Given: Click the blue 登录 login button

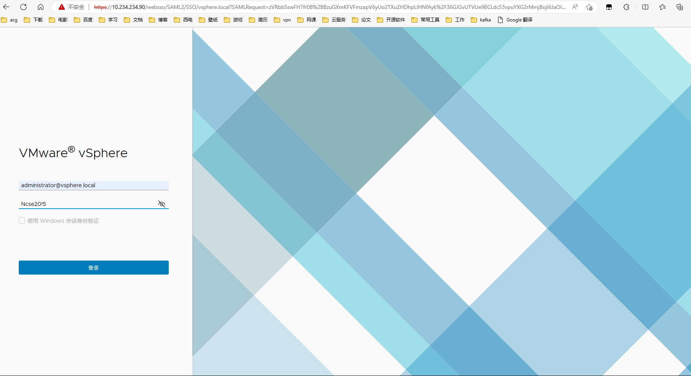Looking at the screenshot, I should 94,268.
